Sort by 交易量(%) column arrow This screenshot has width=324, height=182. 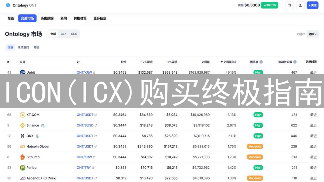(221, 62)
